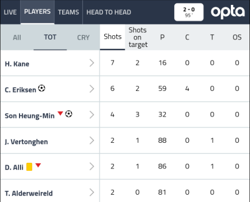Viewport: 250px width, 202px height.
Task: Filter players by All teams
Action: [x=17, y=38]
